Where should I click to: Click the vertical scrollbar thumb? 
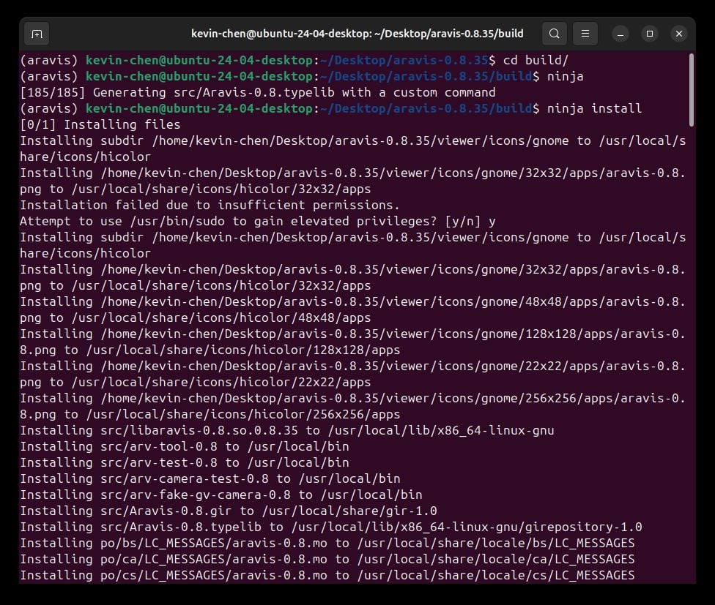(692, 90)
